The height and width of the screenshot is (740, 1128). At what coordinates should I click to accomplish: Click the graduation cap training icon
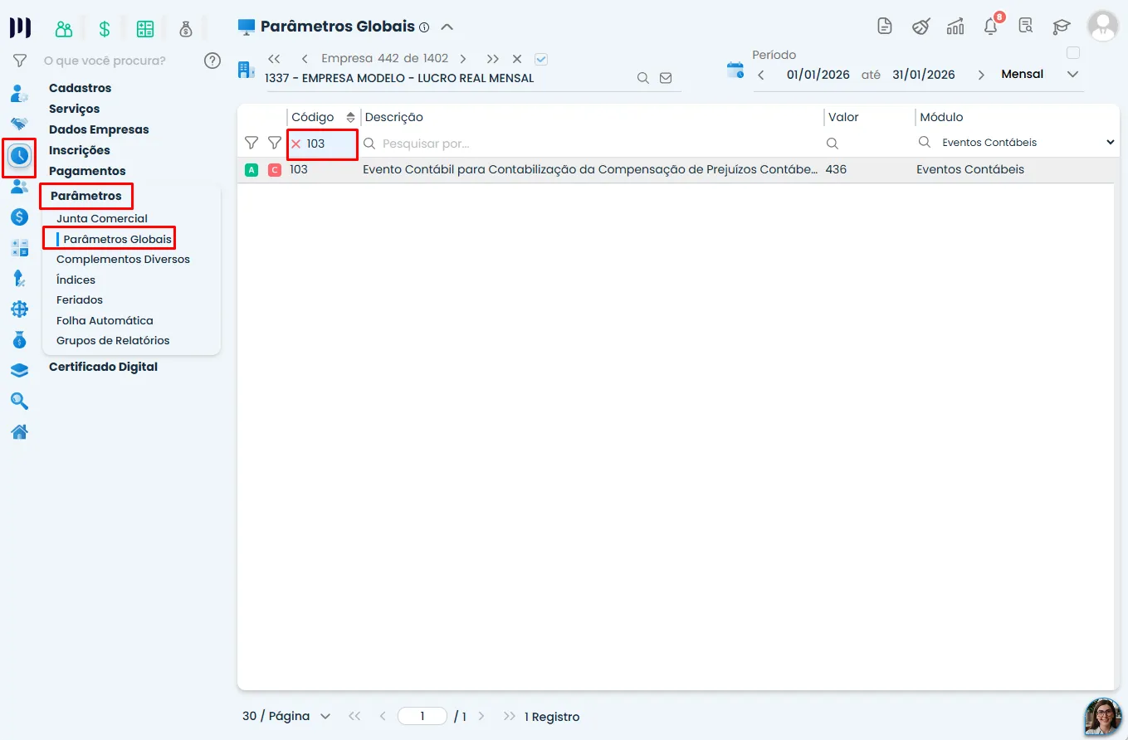pos(1061,26)
